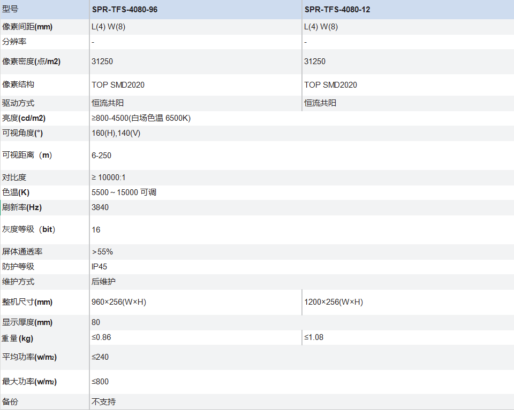
Task: Click the 灰度等级（bit）label
Action: tap(28, 229)
